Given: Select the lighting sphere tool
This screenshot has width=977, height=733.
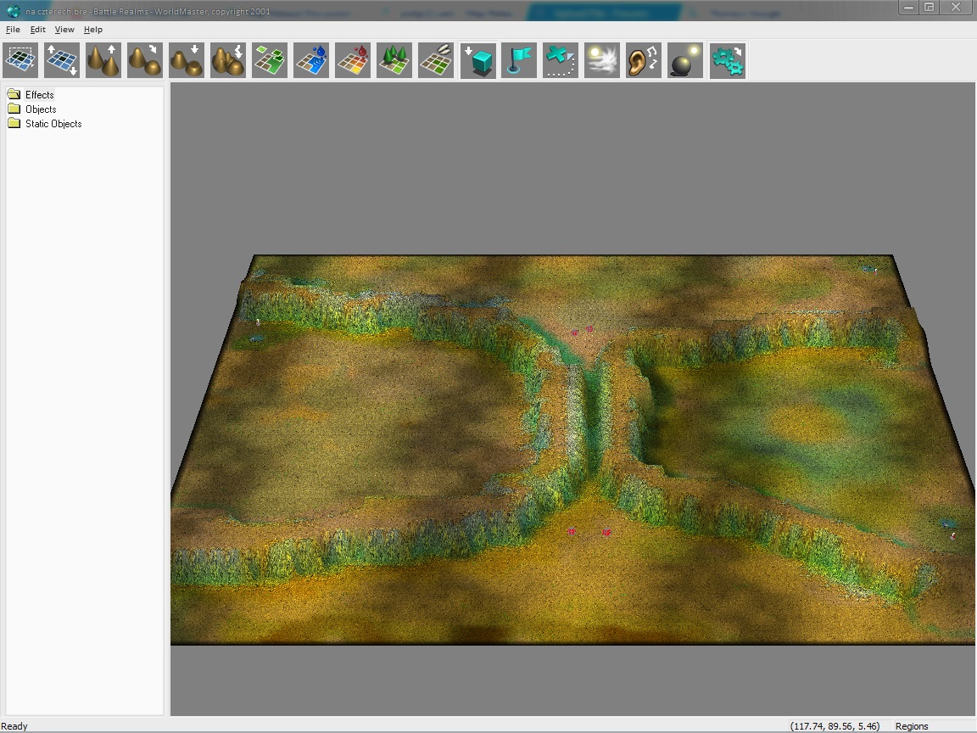Looking at the screenshot, I should click(685, 60).
